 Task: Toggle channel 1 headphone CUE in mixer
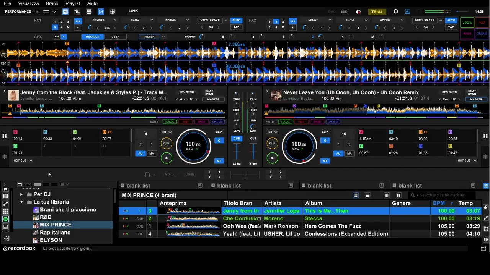(x=237, y=139)
